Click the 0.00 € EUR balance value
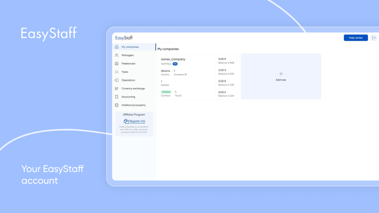Image resolution: width=379 pixels, height=213 pixels. tap(222, 70)
